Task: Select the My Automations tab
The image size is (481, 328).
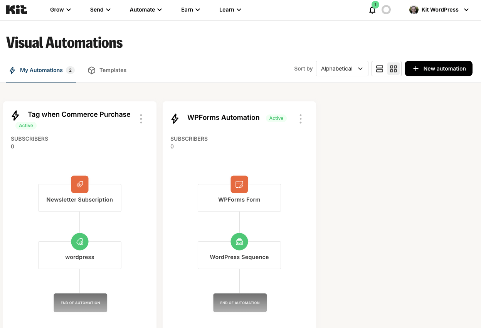Action: point(41,70)
